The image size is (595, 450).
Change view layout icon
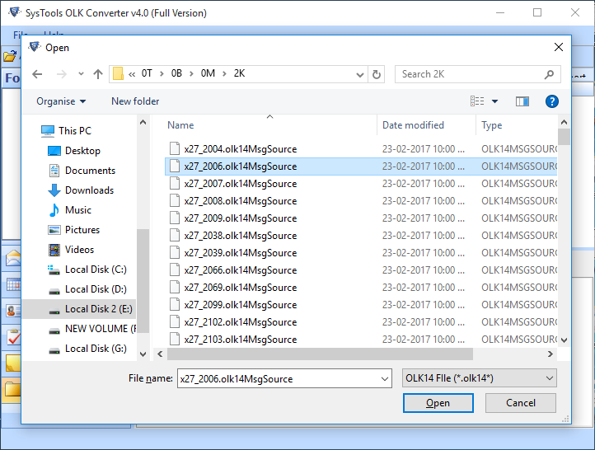click(477, 101)
